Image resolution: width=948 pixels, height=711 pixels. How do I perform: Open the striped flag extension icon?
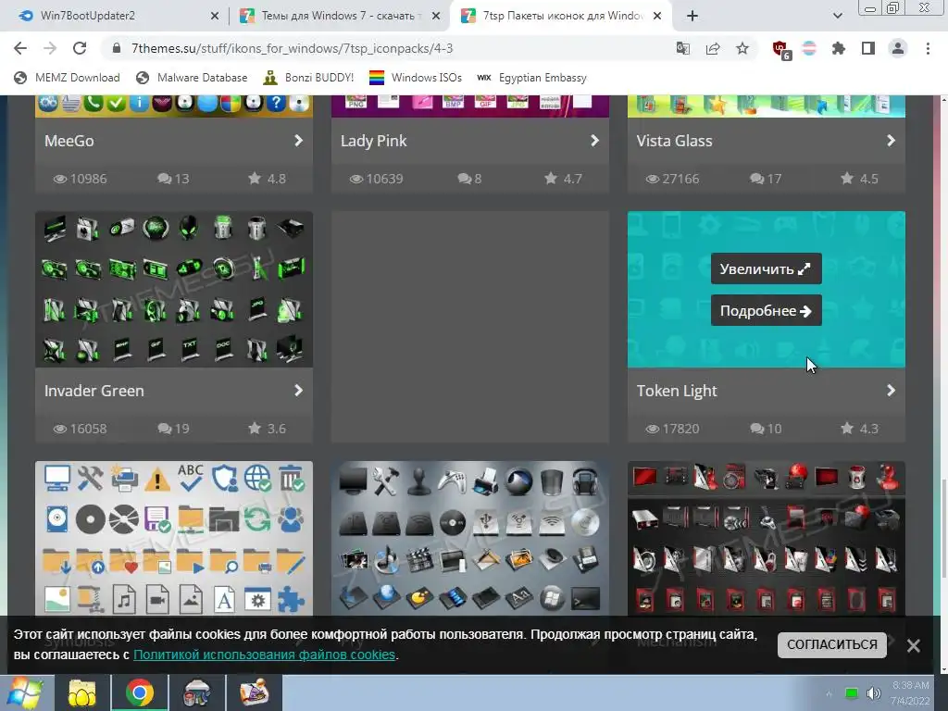click(809, 48)
